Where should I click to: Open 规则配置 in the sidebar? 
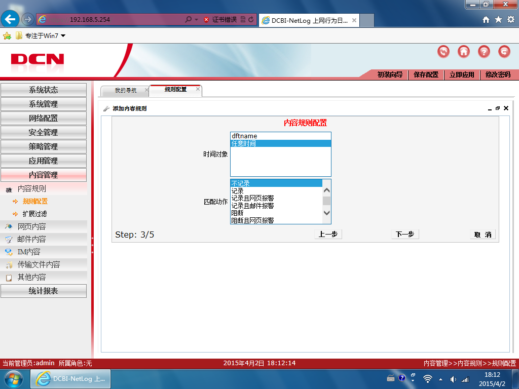[x=35, y=202]
